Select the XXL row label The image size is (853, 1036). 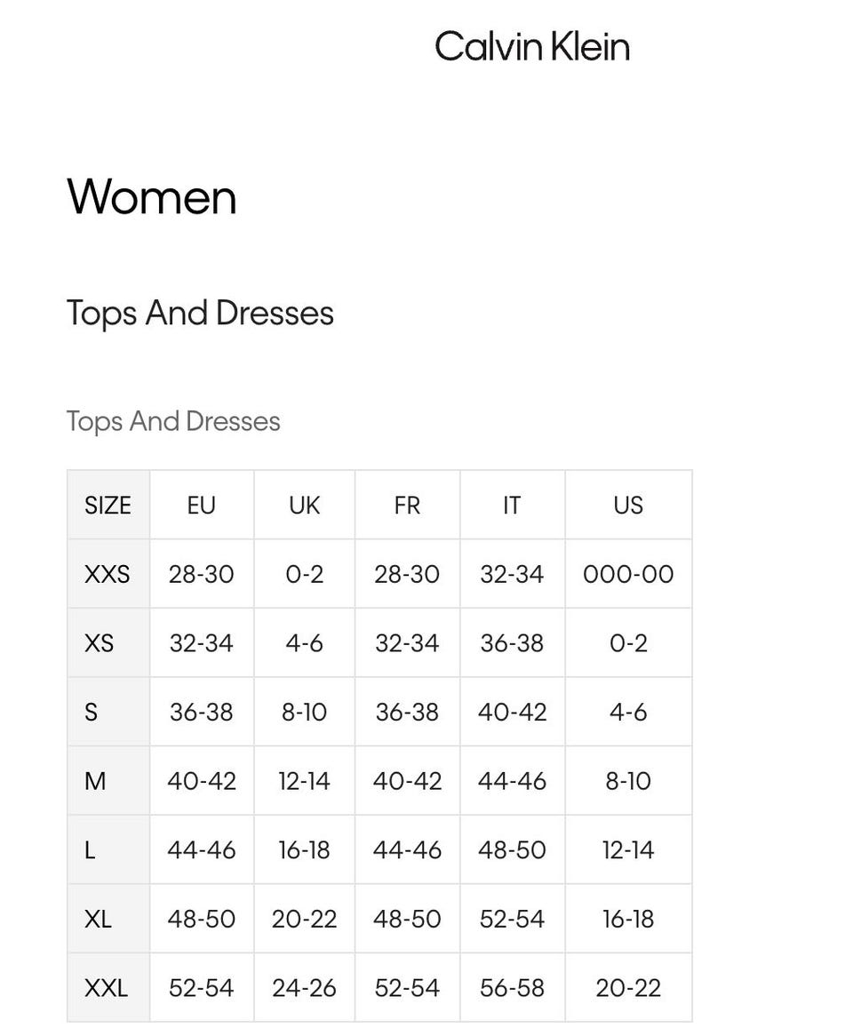click(108, 988)
